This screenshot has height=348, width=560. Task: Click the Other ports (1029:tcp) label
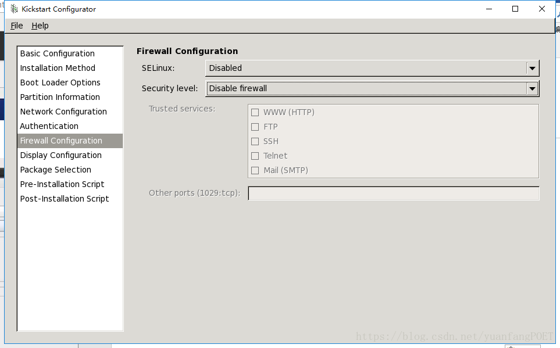point(195,193)
